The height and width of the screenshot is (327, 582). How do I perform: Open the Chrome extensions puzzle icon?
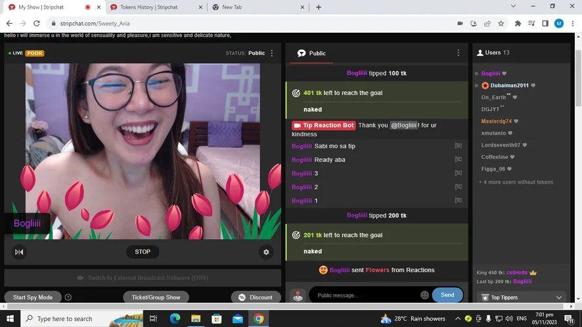[x=518, y=23]
